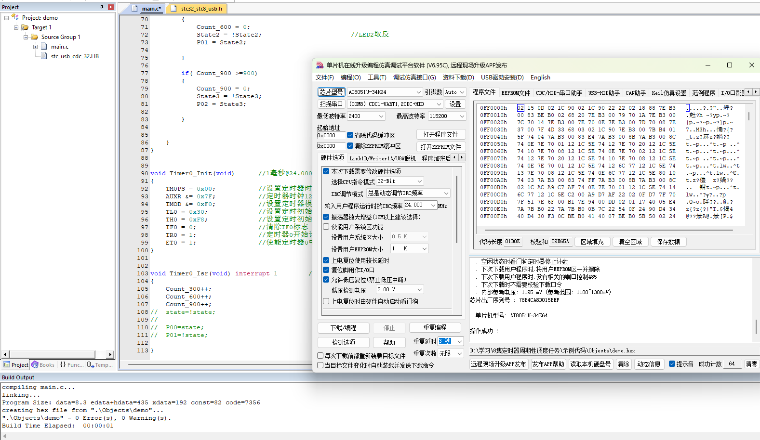This screenshot has width=760, height=440.
Task: Switch to the EEPROM文件 tab
Action: (515, 92)
